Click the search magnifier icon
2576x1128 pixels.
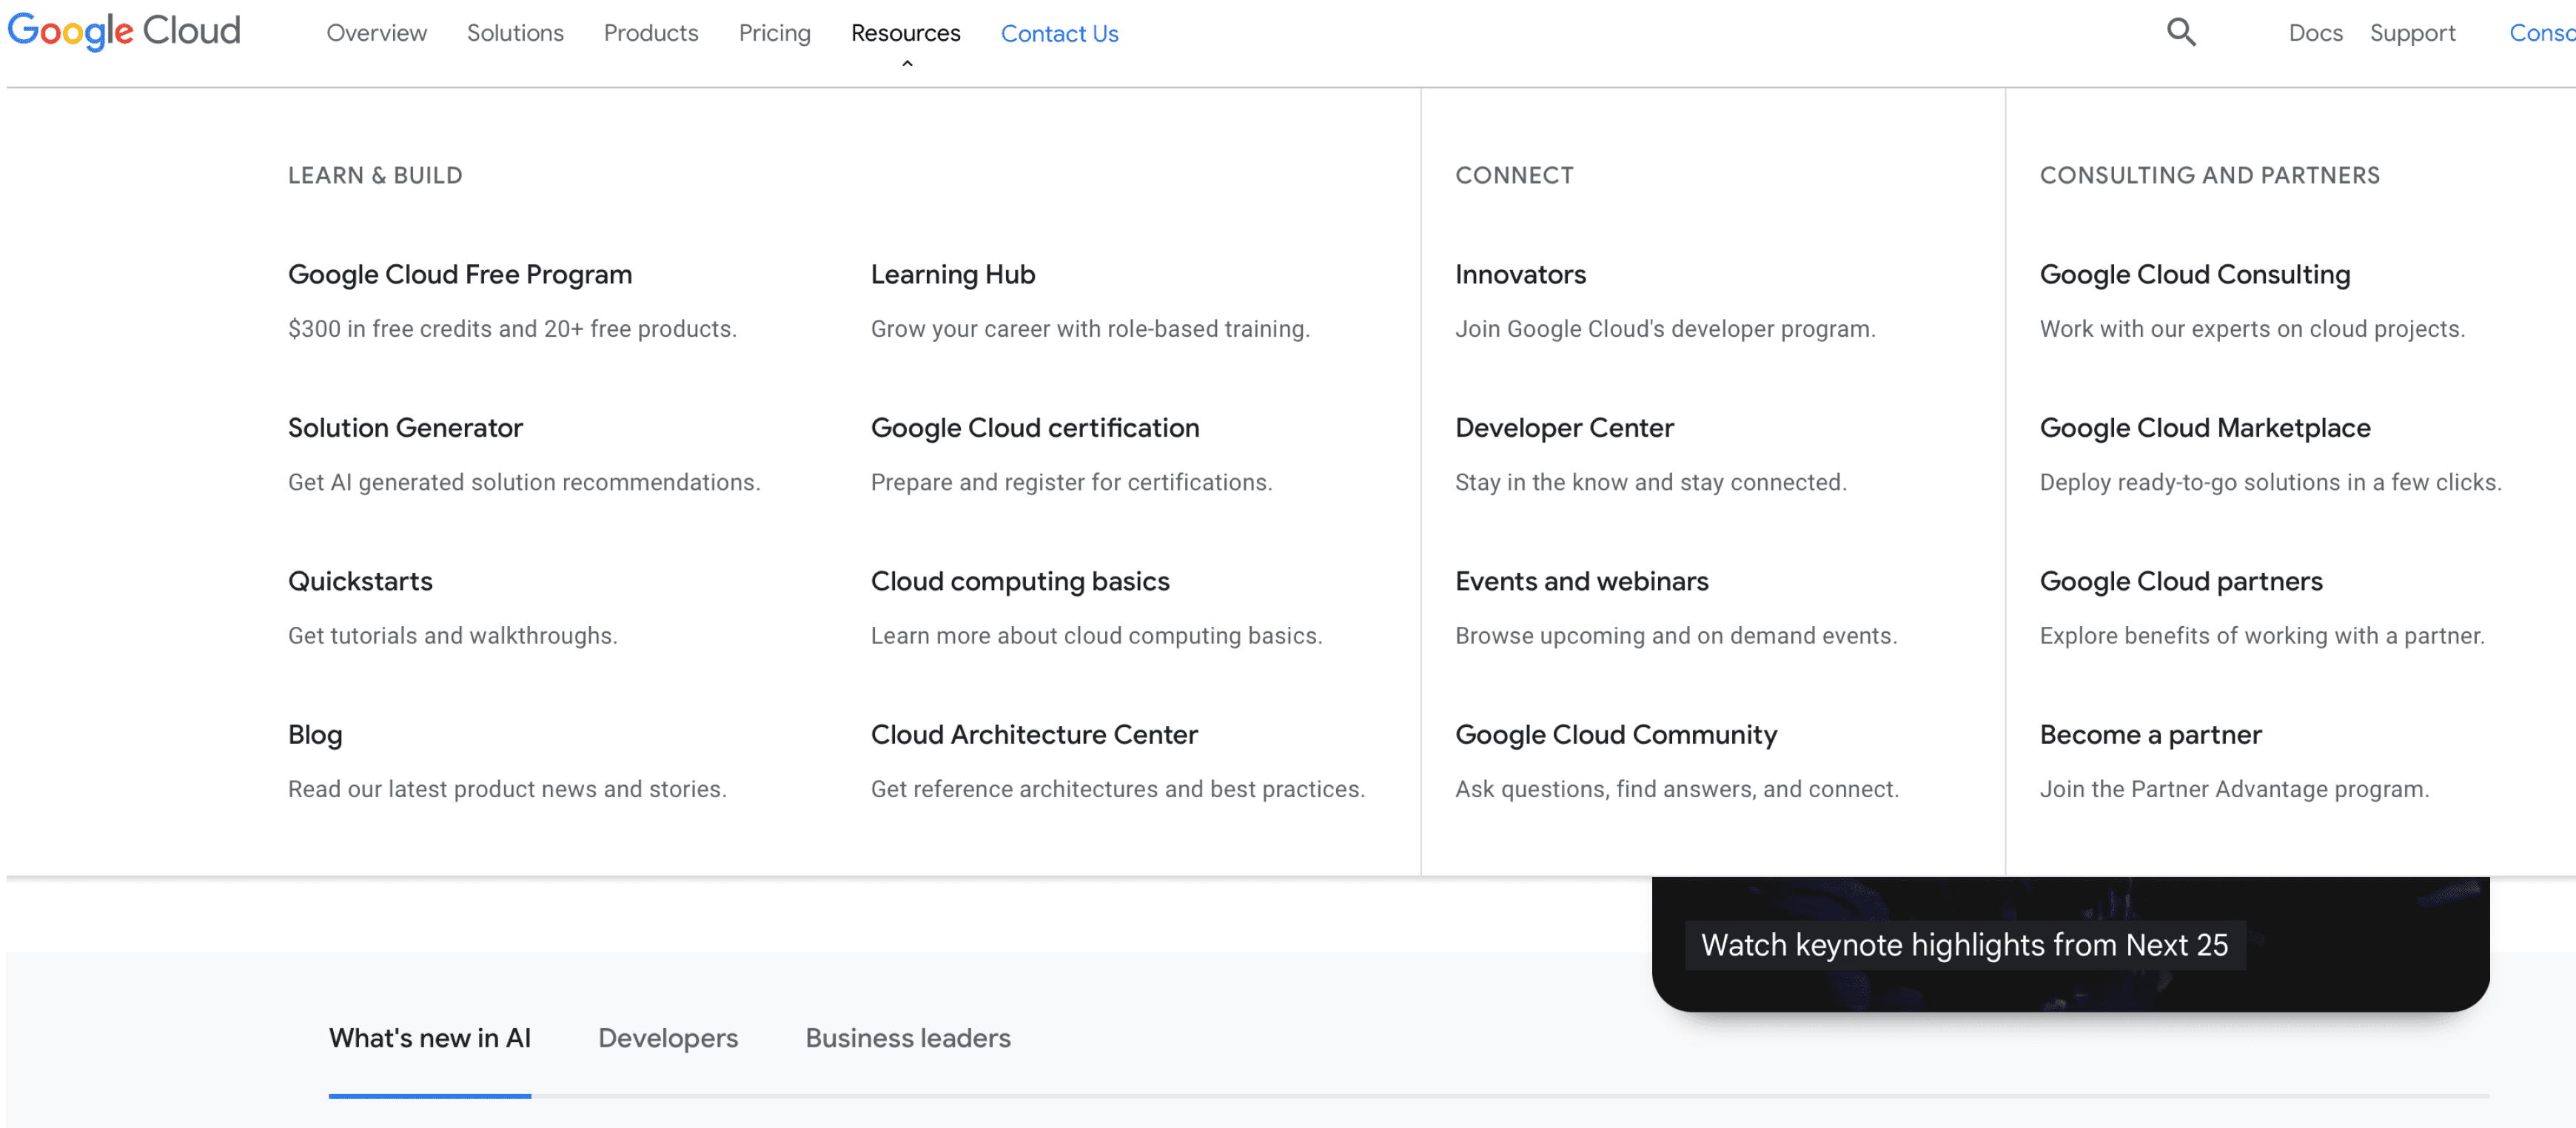(x=2181, y=33)
